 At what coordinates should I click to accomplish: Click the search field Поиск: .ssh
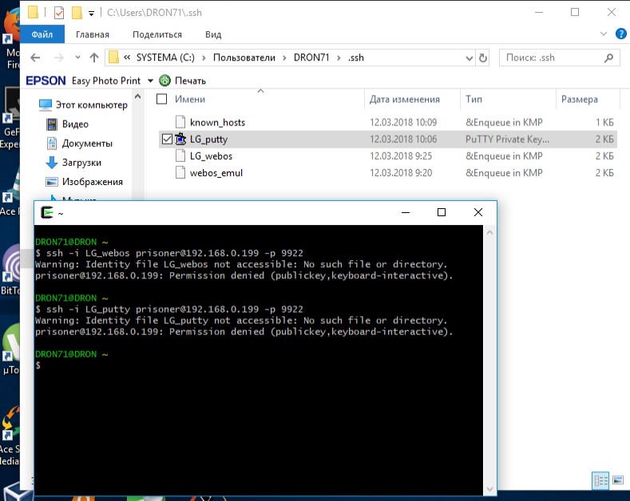click(x=551, y=57)
